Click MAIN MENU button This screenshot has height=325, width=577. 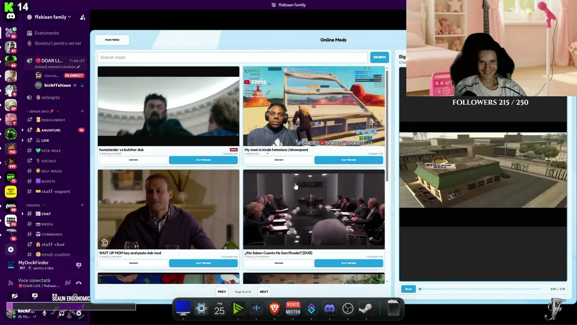point(112,40)
